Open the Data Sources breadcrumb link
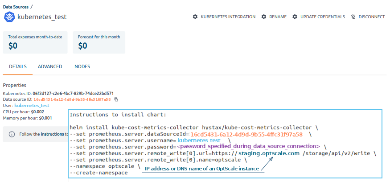This screenshot has width=390, height=186. [16, 7]
